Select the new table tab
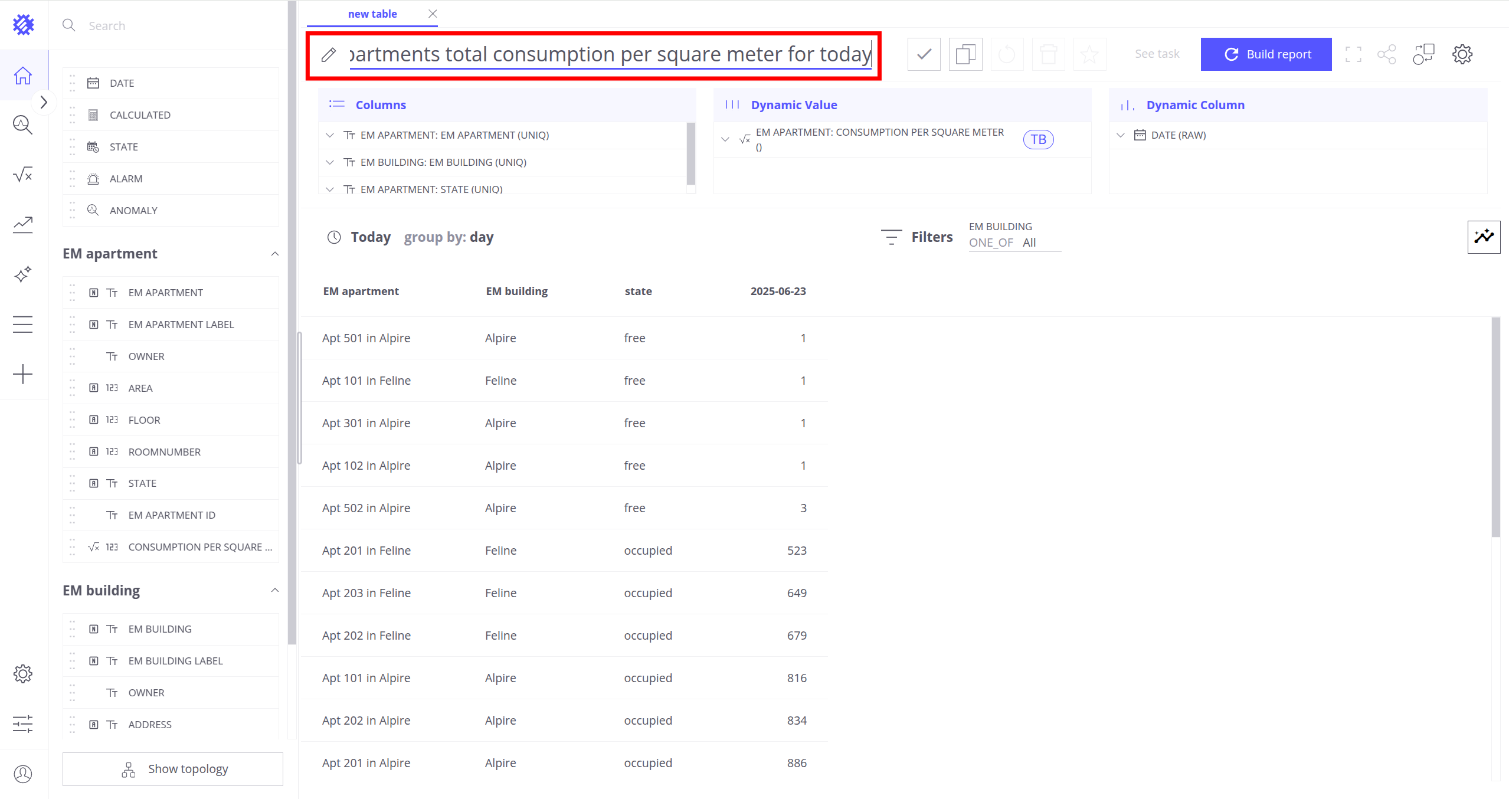1509x799 pixels. [x=372, y=14]
